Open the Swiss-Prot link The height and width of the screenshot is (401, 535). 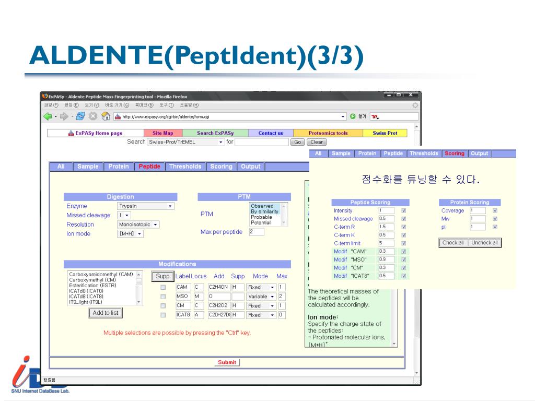coord(385,133)
